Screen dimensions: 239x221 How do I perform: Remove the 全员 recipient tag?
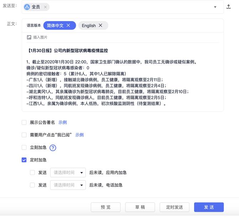[45, 7]
